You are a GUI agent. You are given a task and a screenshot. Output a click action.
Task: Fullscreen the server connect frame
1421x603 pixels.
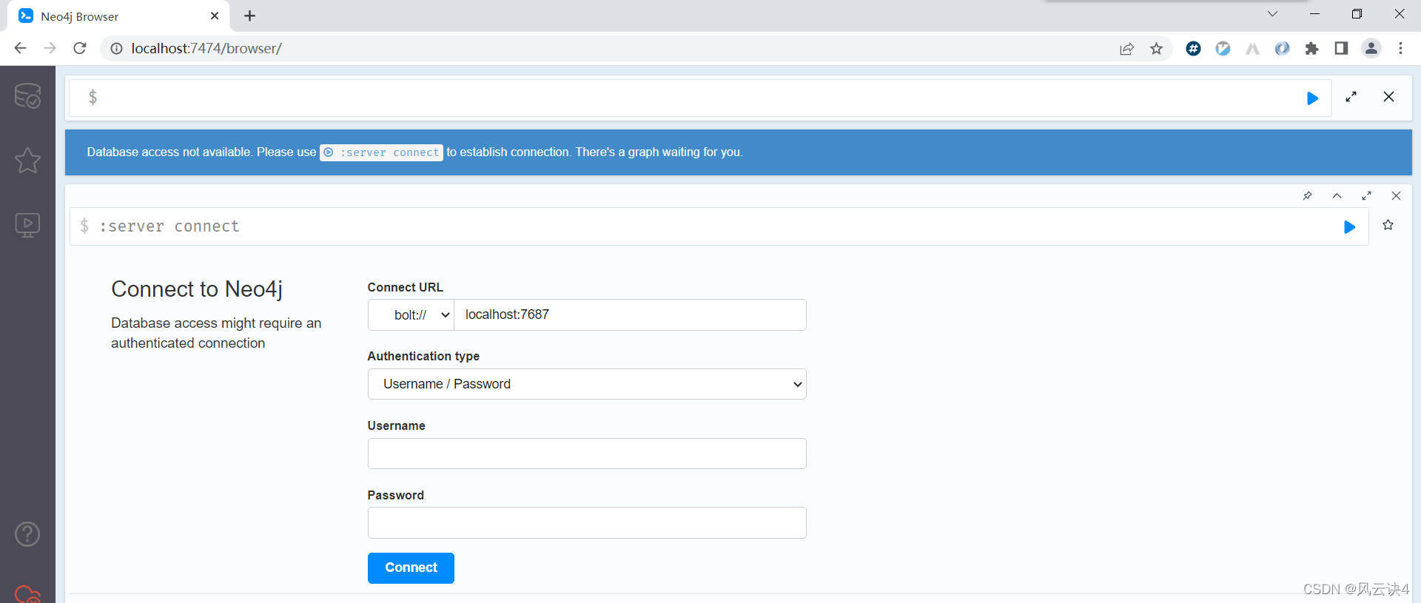[1366, 196]
